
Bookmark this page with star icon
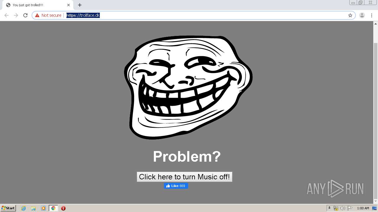pos(350,15)
